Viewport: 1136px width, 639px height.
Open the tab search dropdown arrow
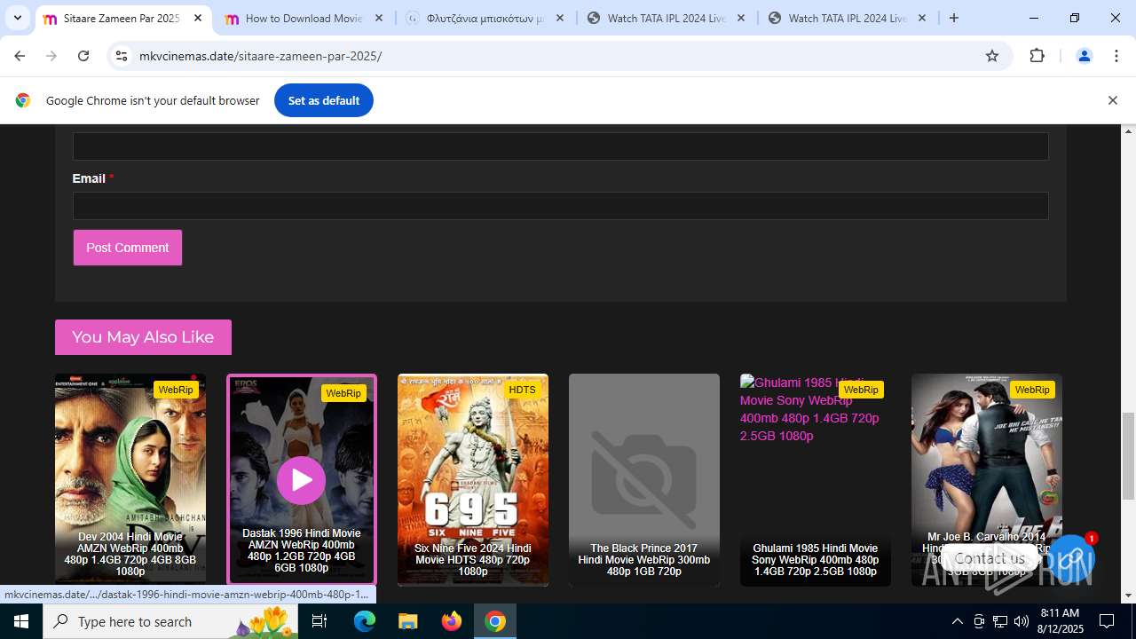[17, 18]
